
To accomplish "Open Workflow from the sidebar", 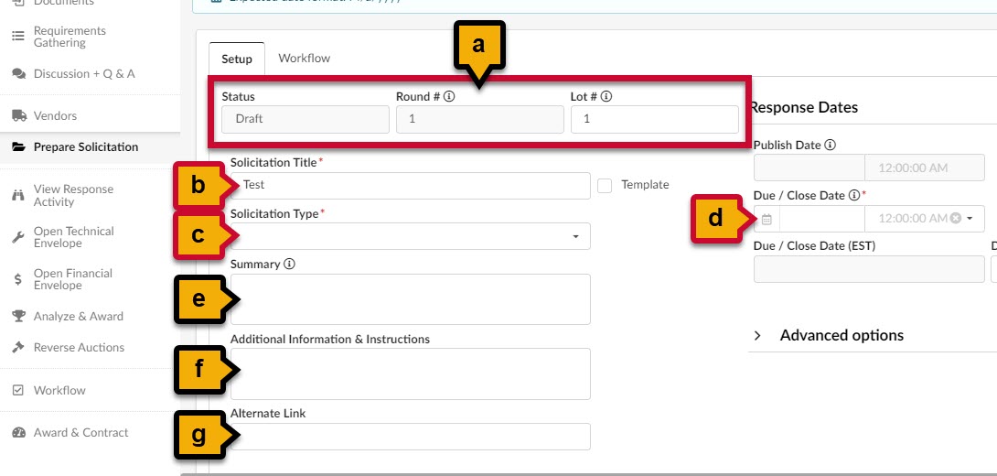I will [59, 390].
